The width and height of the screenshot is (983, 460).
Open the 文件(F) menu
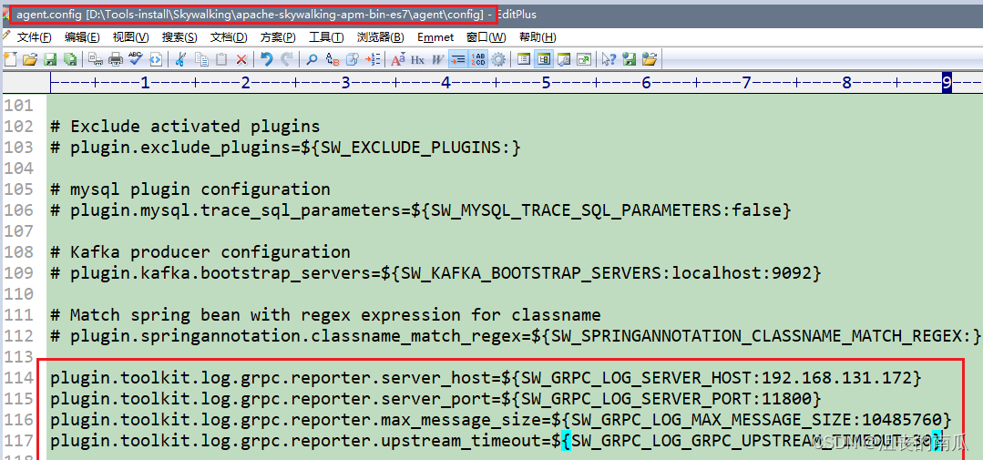click(34, 37)
